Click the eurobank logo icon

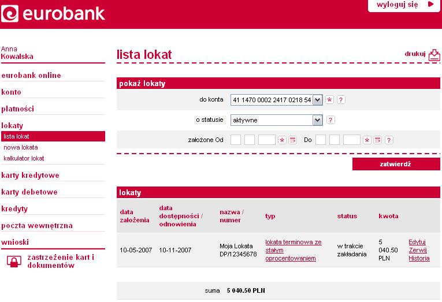tap(10, 13)
